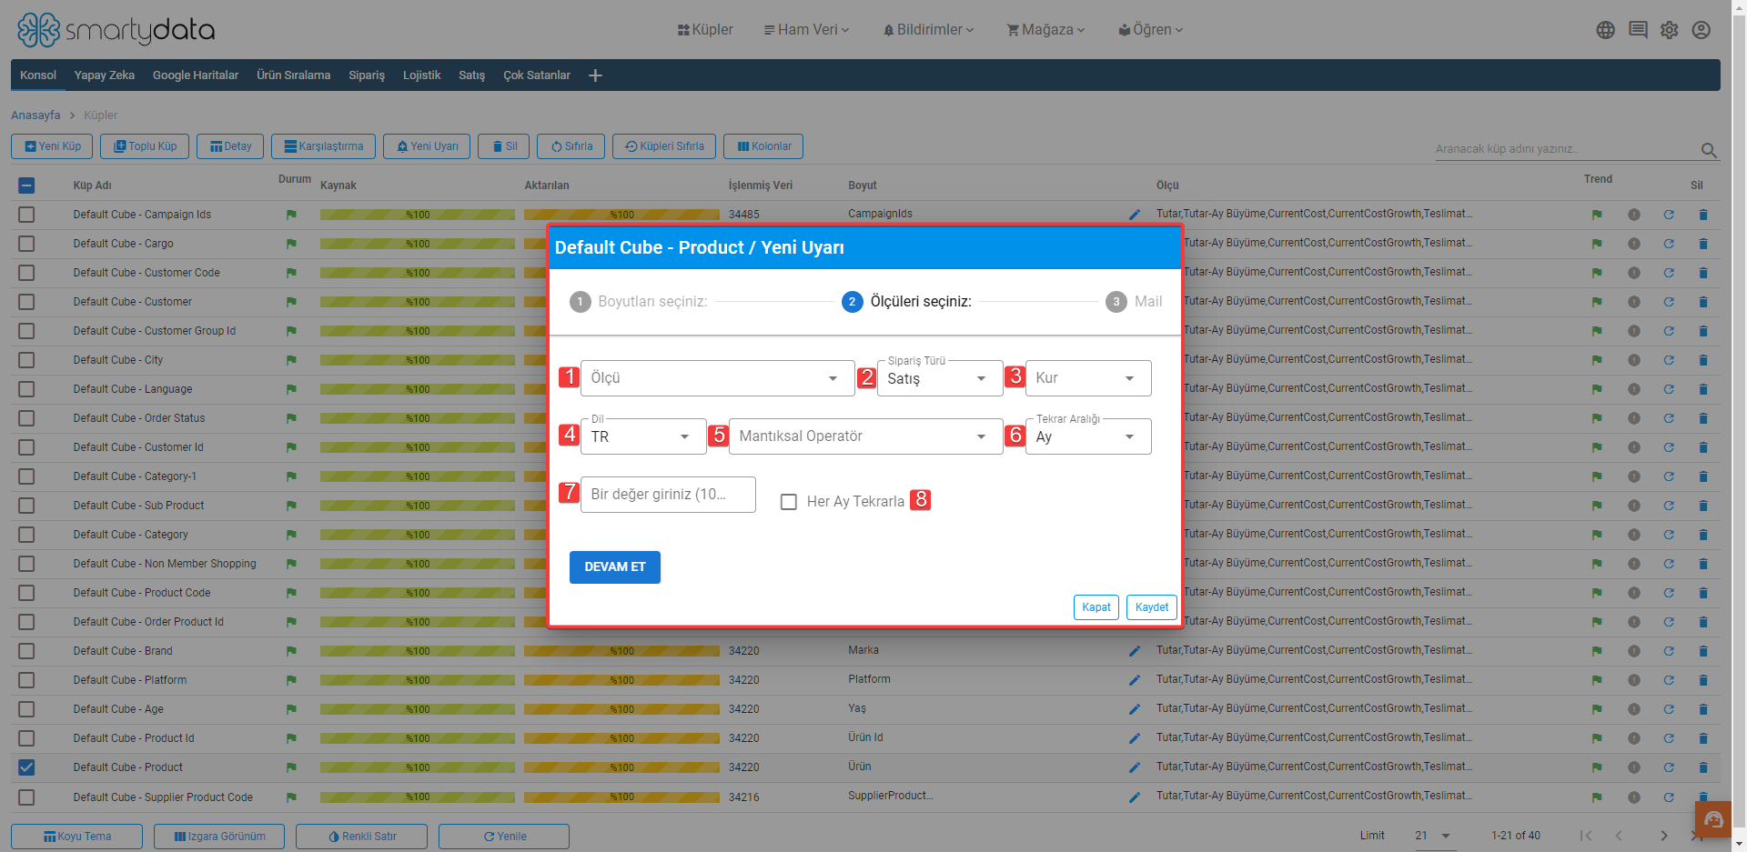Show info for Order Status cube
Image resolution: width=1747 pixels, height=852 pixels.
tap(1634, 418)
